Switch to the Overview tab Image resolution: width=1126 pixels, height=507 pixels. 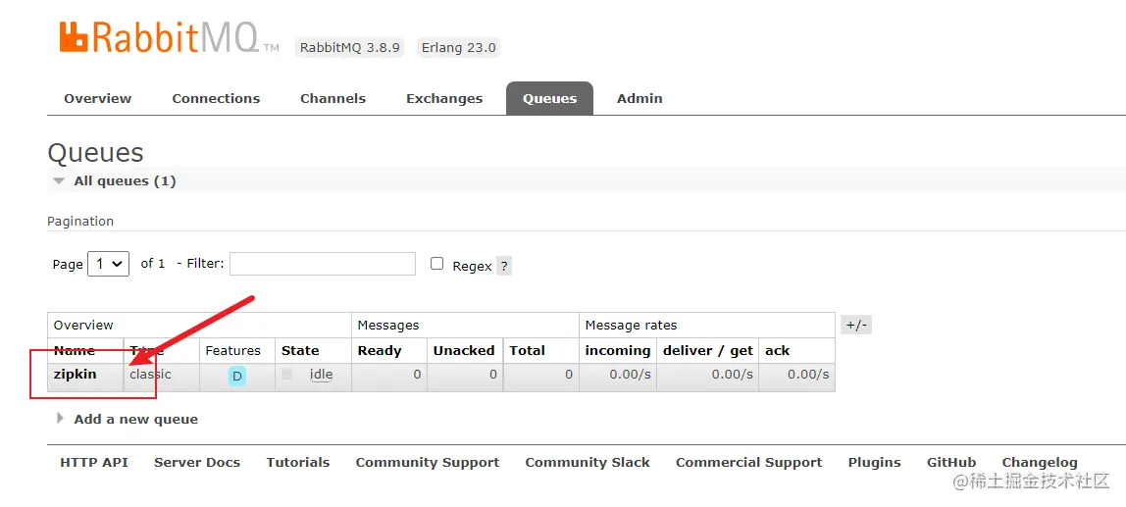(97, 98)
